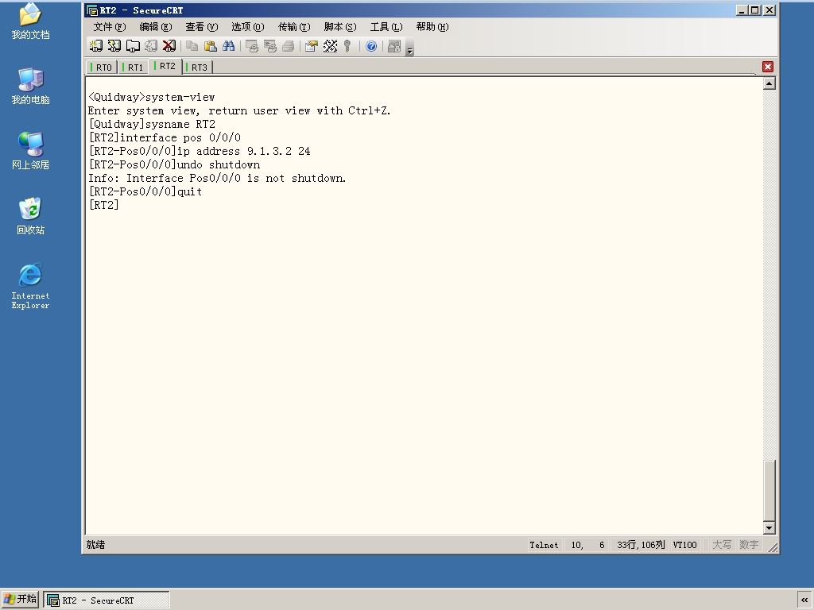Viewport: 814px width, 610px height.
Task: Click the Print printer icon
Action: click(x=288, y=46)
